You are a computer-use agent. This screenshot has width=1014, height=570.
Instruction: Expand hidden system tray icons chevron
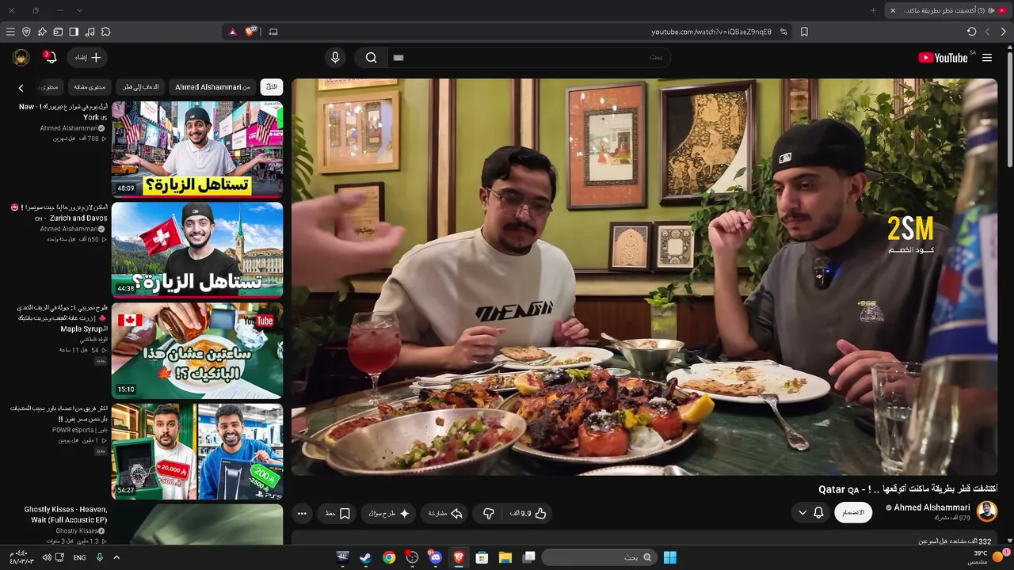(x=116, y=557)
